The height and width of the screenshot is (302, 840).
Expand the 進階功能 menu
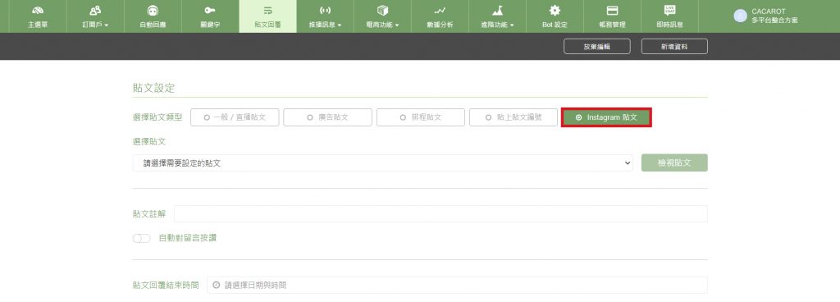tap(497, 16)
